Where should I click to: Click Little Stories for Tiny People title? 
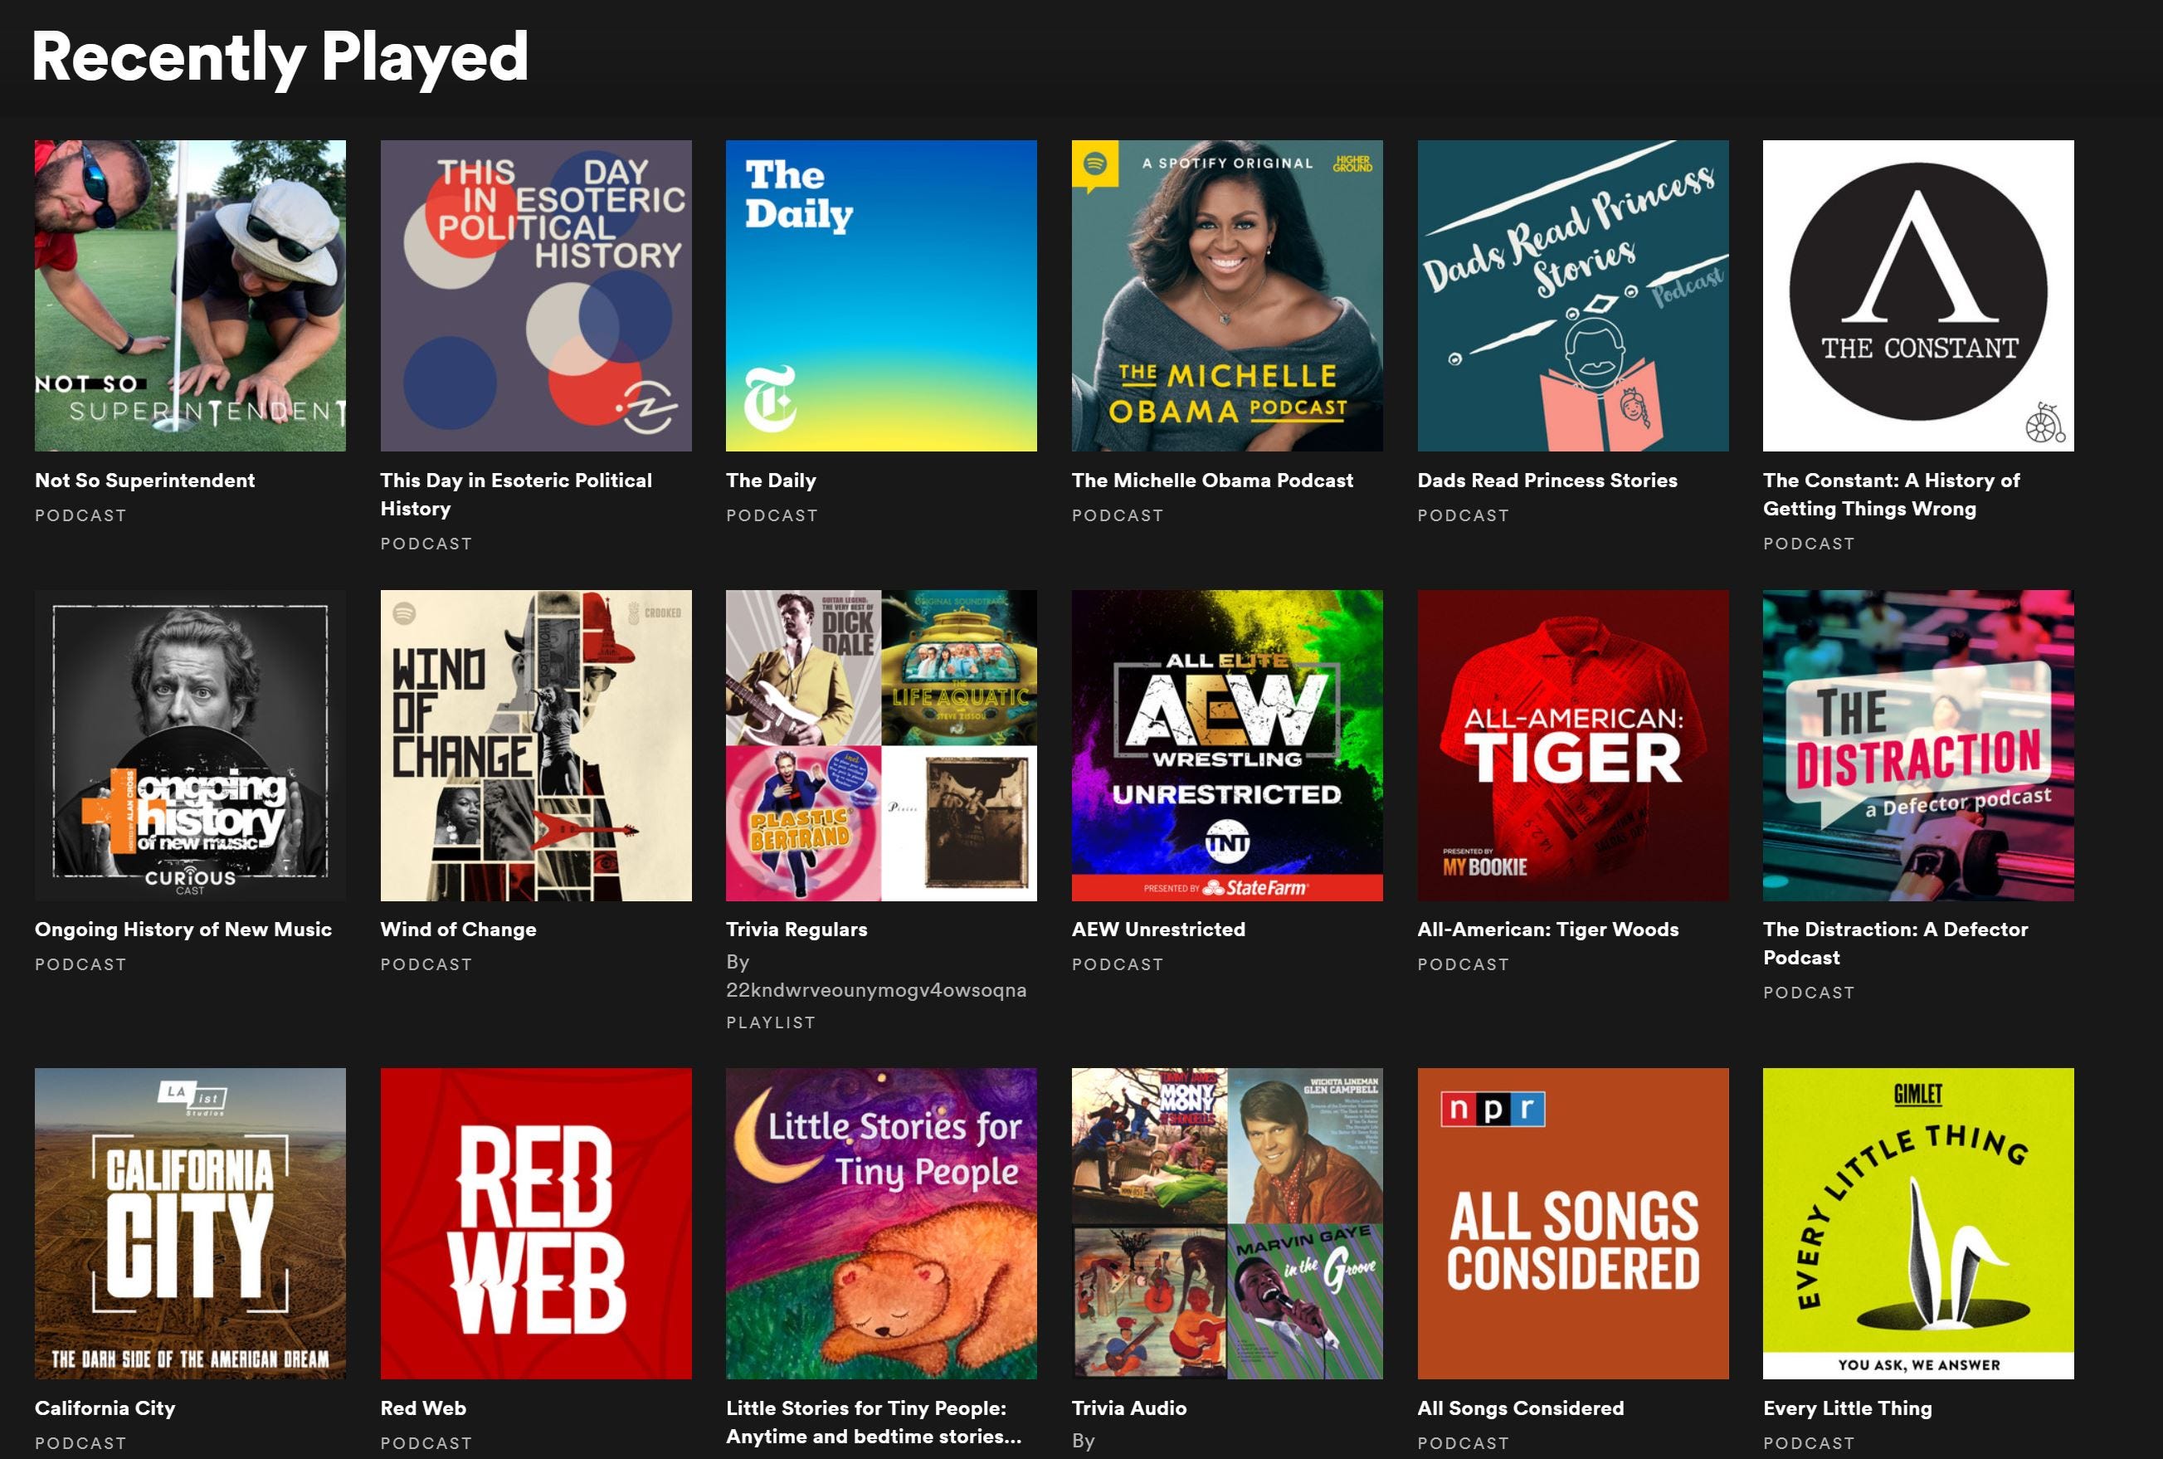click(874, 1422)
